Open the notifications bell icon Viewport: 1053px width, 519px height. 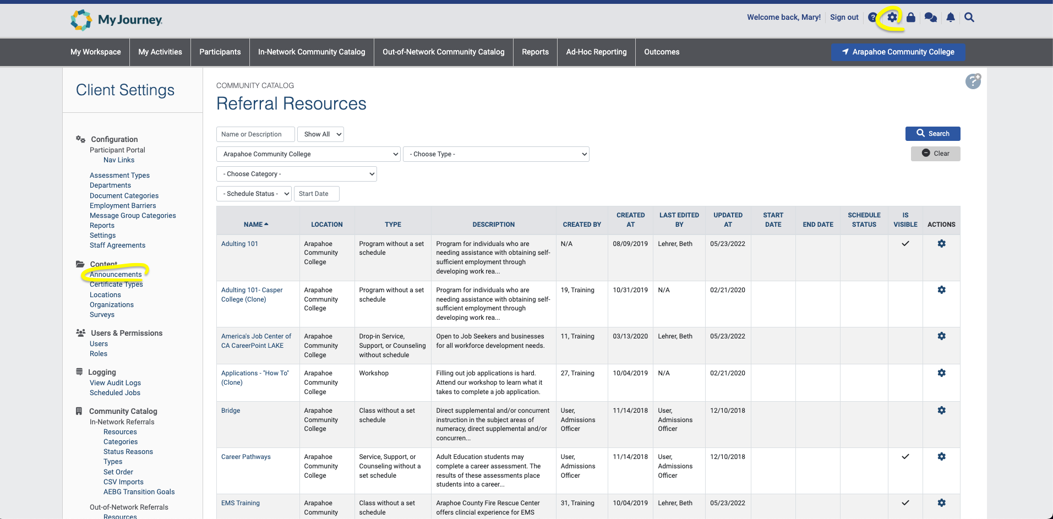[951, 18]
